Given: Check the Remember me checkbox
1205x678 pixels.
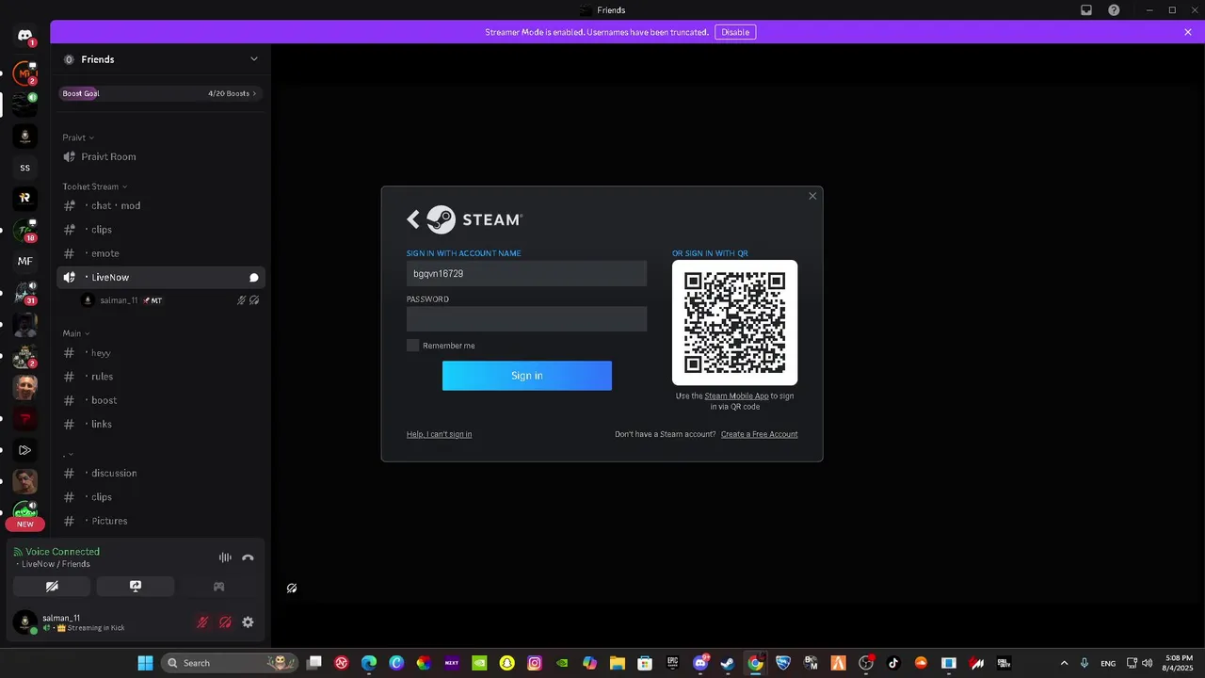Looking at the screenshot, I should [412, 346].
